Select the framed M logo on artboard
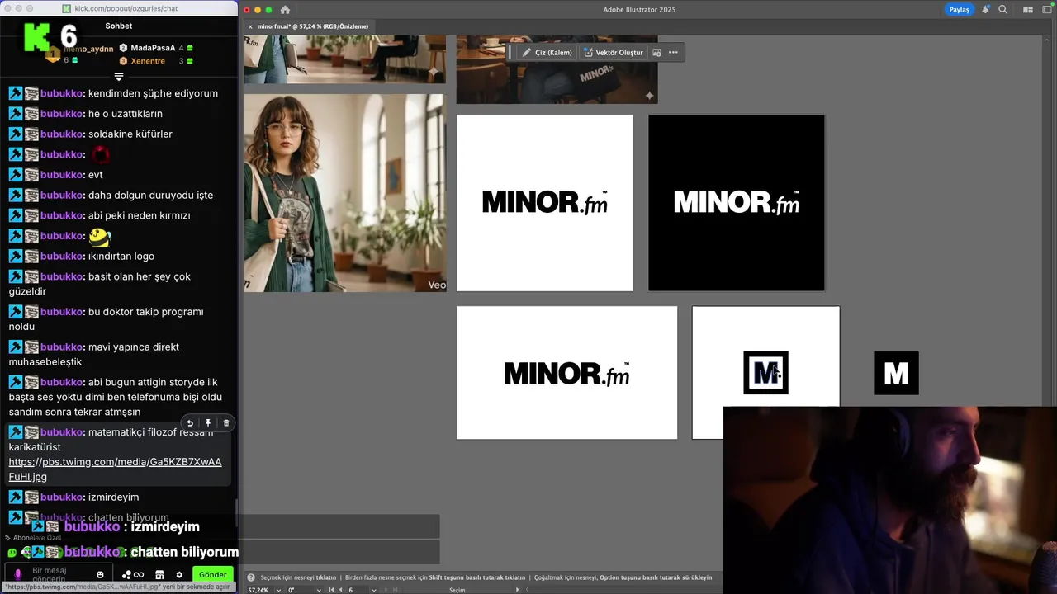This screenshot has width=1057, height=594. (x=765, y=373)
